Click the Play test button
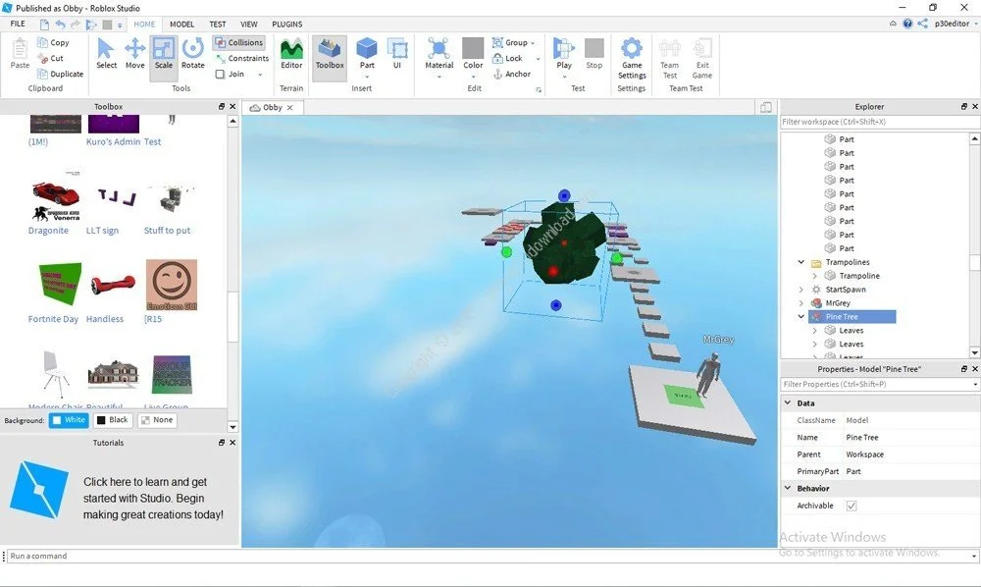Image resolution: width=981 pixels, height=587 pixels. (x=564, y=53)
